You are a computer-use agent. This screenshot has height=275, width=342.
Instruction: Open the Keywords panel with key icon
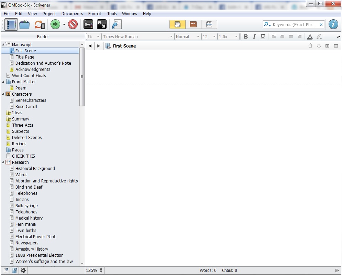pyautogui.click(x=88, y=24)
